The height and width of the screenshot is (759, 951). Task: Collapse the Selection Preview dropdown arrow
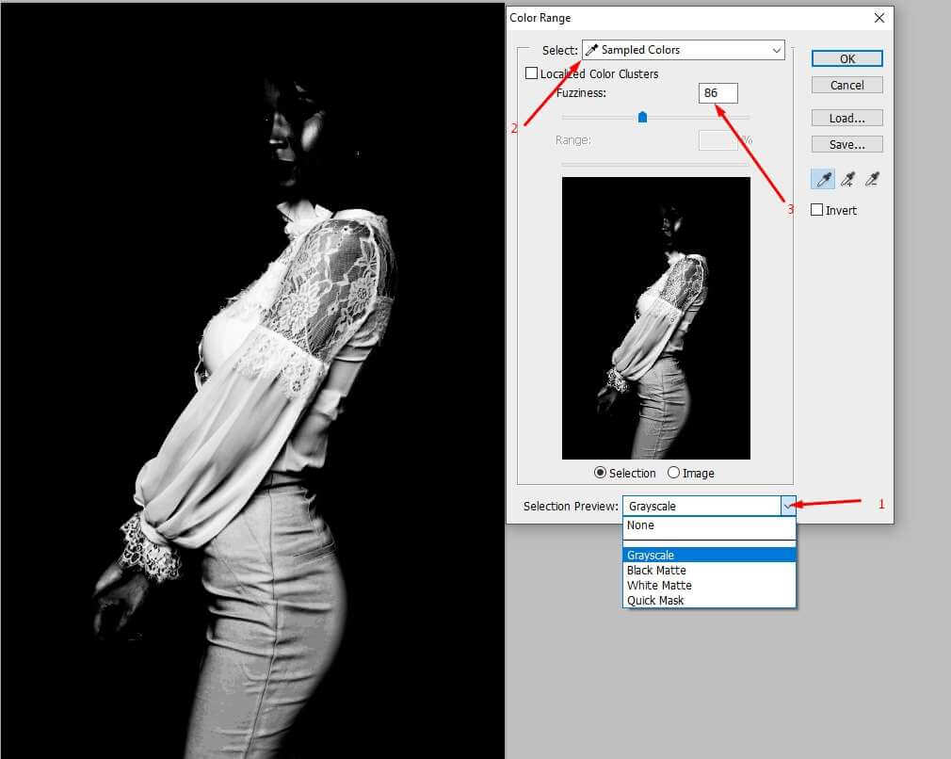tap(788, 506)
